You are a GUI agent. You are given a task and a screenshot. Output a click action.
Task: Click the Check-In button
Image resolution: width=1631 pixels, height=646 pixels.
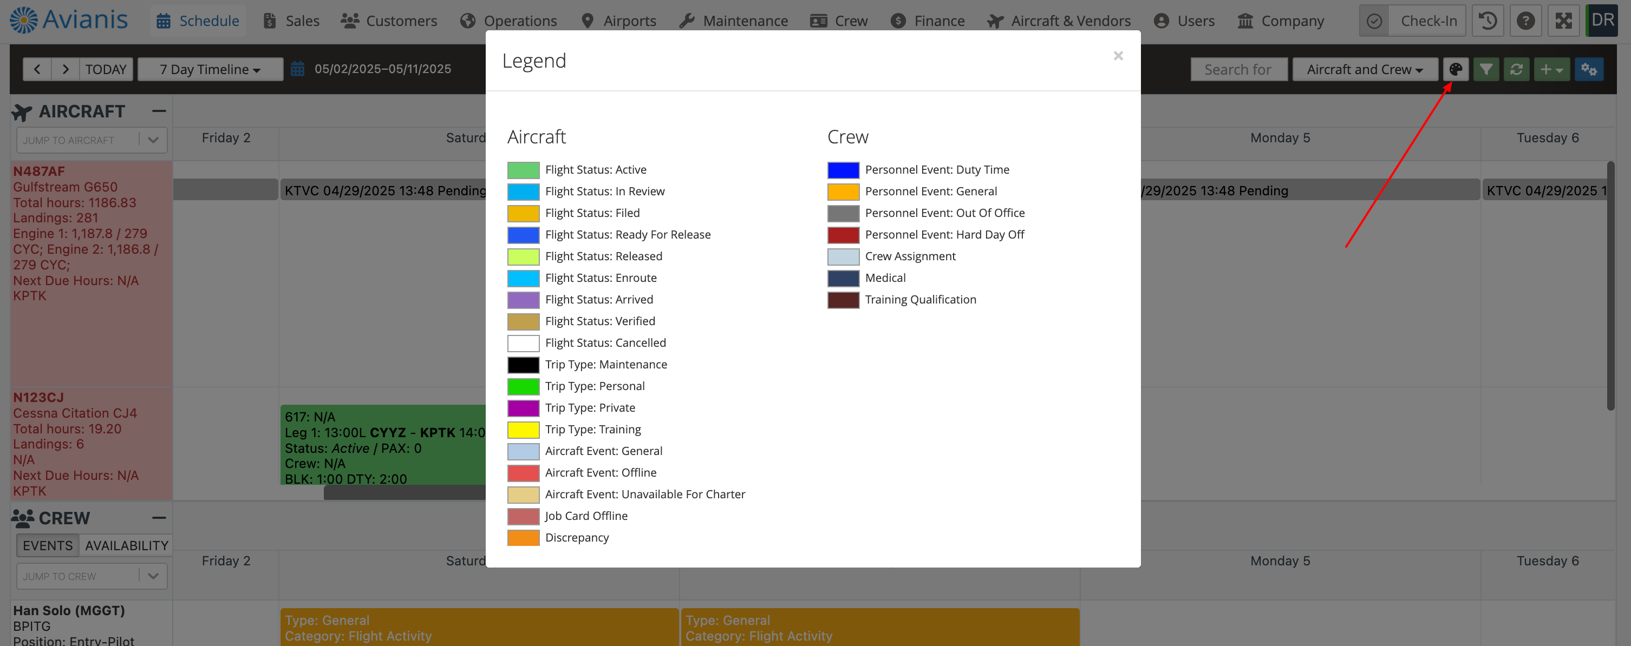[1412, 21]
